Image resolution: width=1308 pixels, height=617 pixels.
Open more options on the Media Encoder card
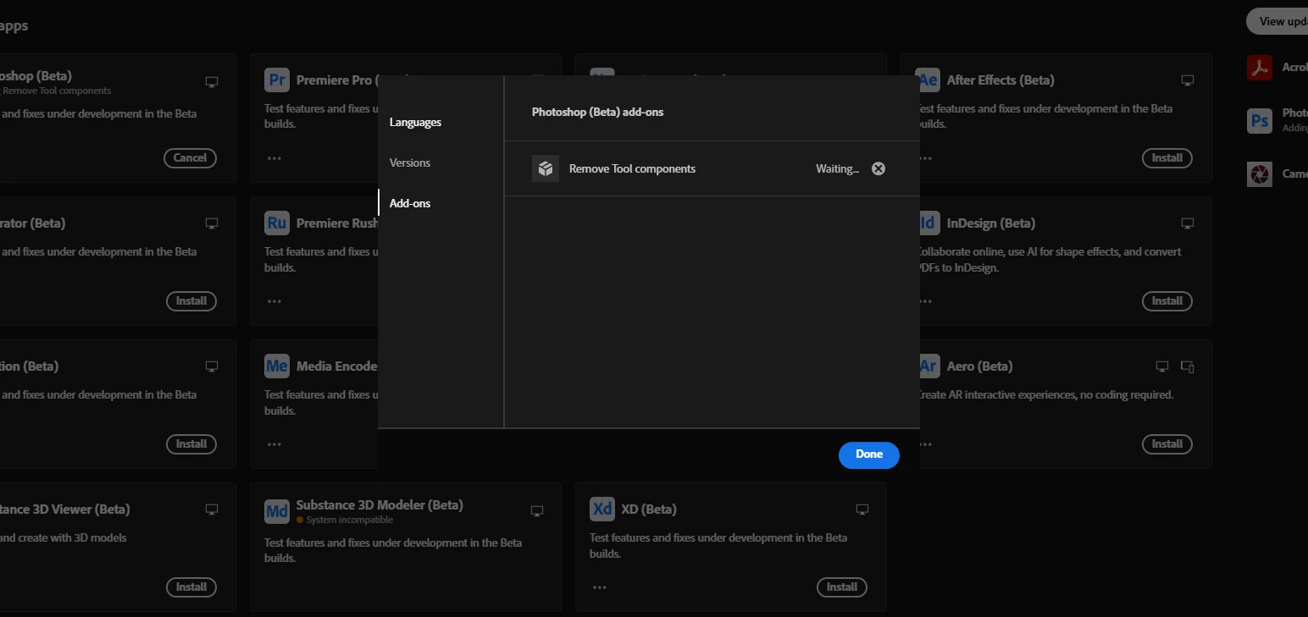pyautogui.click(x=274, y=444)
